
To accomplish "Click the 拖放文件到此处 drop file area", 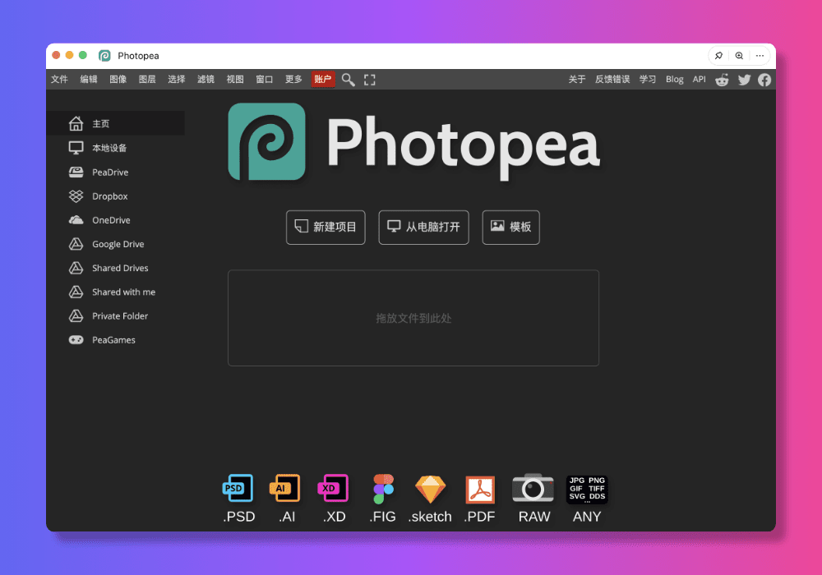I will point(413,318).
